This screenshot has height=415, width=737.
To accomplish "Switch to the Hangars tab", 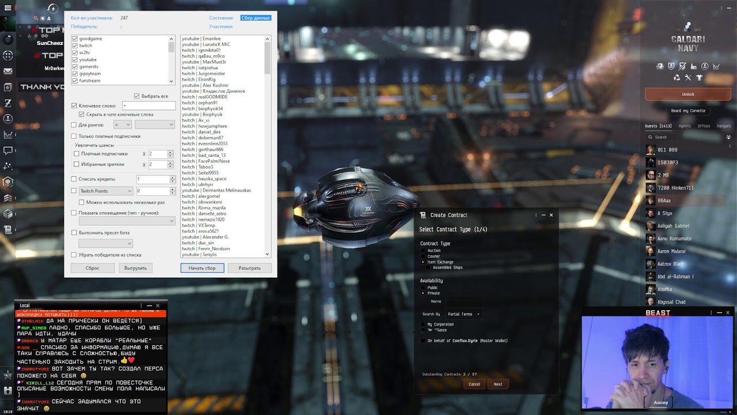I will coord(723,126).
